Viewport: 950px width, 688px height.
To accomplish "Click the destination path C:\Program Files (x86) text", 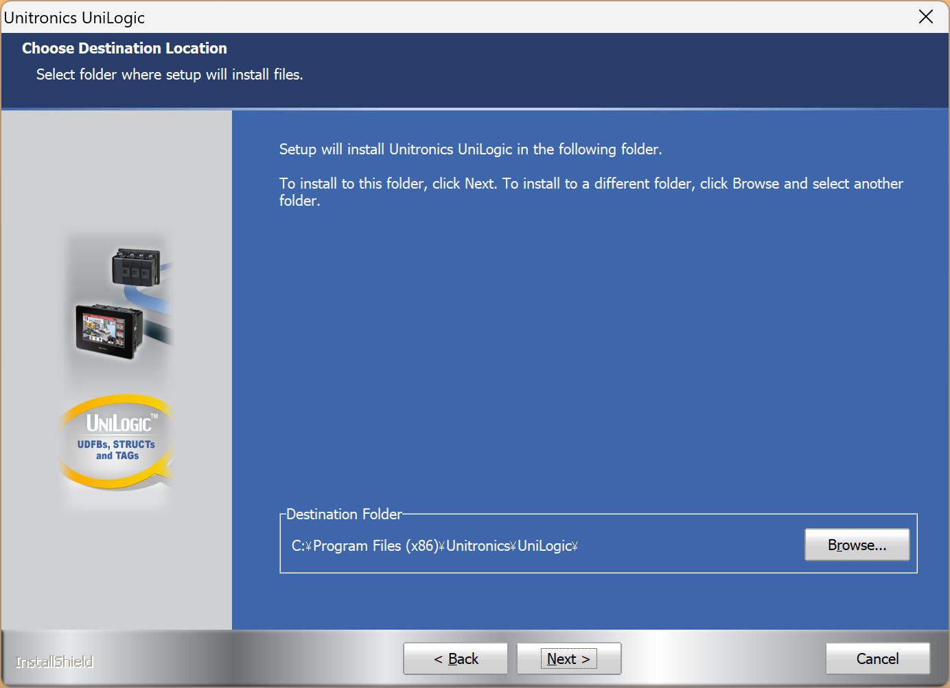I will 434,546.
